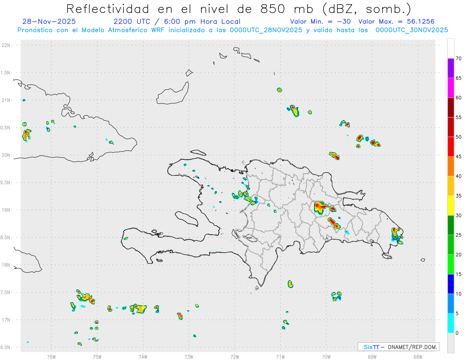Click the '69W' longitude axis label
The width and height of the screenshot is (469, 362).
tap(372, 357)
